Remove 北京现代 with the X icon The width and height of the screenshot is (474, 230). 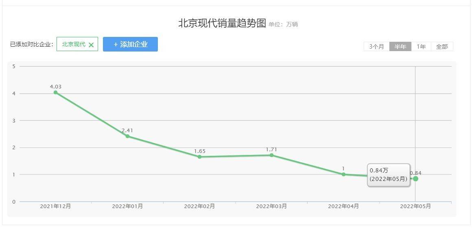(91, 45)
